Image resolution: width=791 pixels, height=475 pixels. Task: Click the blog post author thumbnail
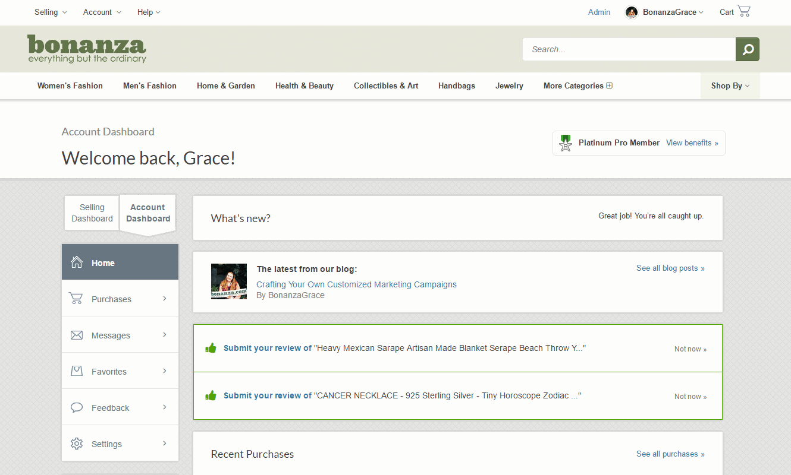click(229, 281)
